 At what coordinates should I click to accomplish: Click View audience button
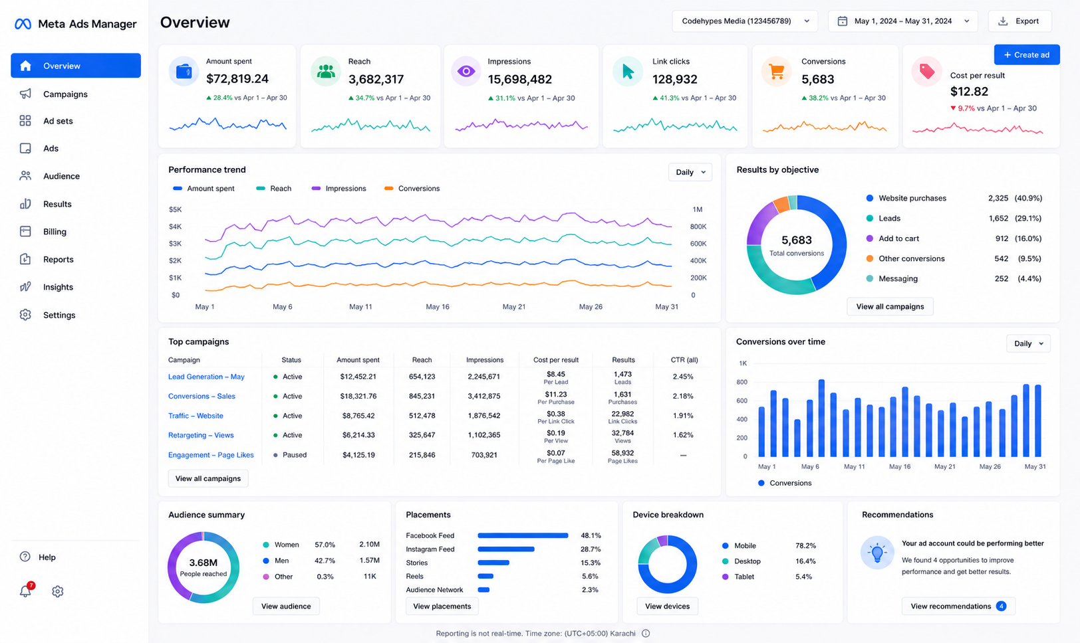pos(286,606)
